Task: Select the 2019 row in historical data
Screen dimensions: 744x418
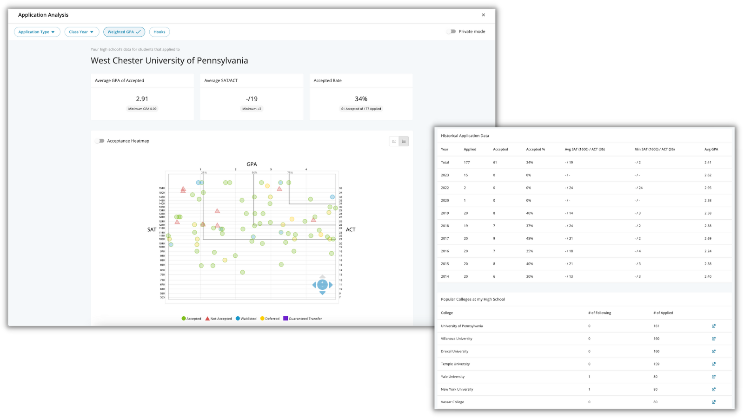Action: click(x=585, y=213)
